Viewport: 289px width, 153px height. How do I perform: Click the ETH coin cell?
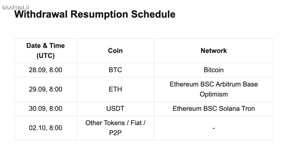tap(115, 89)
